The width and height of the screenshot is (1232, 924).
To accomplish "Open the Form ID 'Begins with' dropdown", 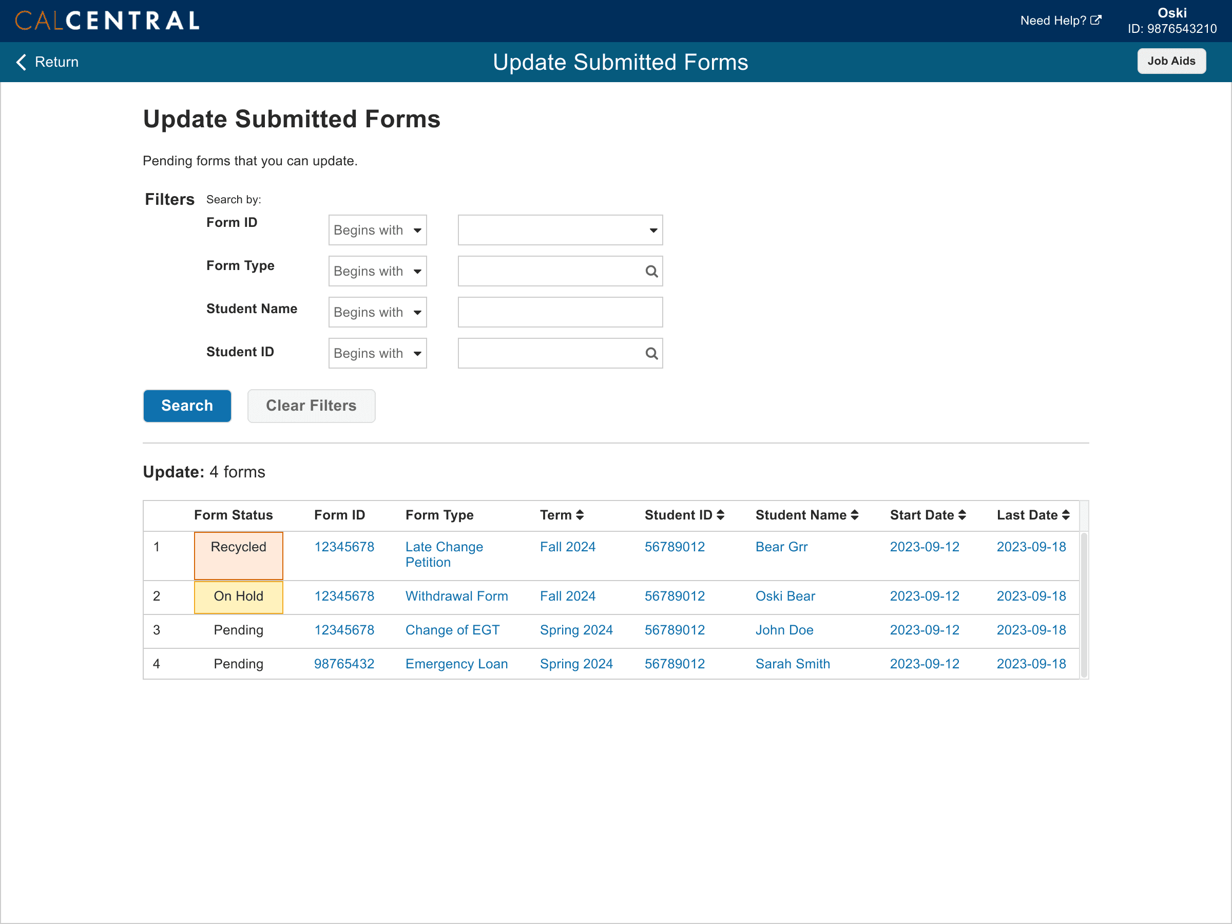I will pyautogui.click(x=377, y=230).
